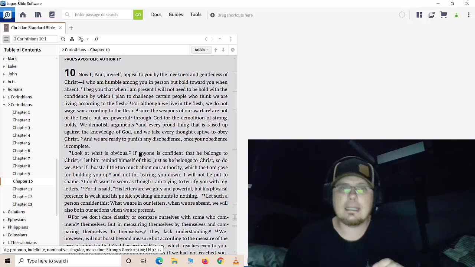Select Chapter 5 in contents
The width and height of the screenshot is (475, 267).
[x=21, y=143]
